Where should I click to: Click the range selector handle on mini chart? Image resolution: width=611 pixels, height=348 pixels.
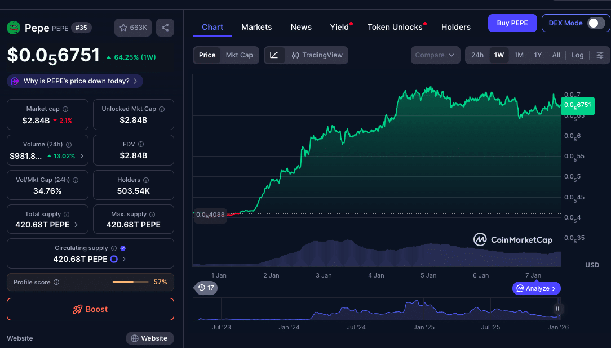point(557,309)
